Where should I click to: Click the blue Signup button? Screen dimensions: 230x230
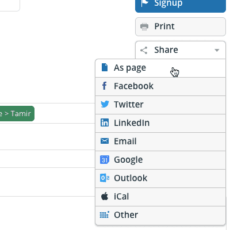click(x=181, y=5)
